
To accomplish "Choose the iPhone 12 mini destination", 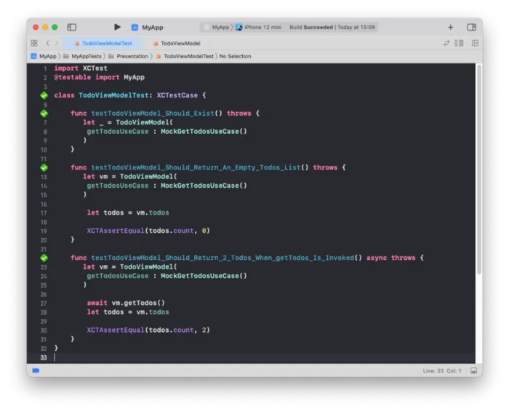I will coord(259,27).
